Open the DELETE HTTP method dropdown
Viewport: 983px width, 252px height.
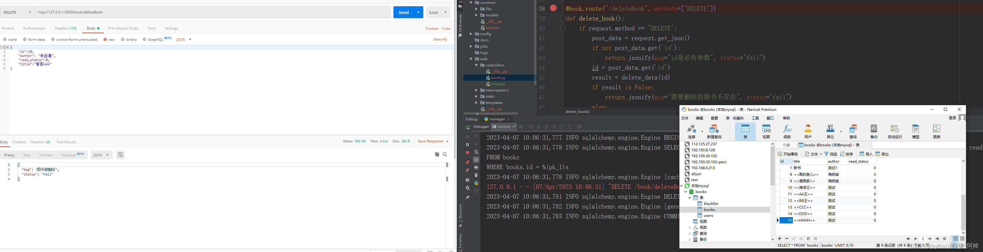(18, 12)
